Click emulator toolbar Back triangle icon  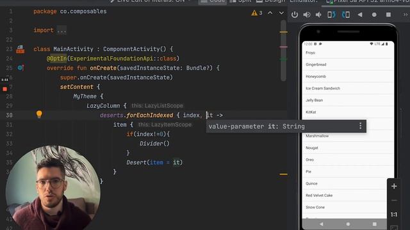(x=360, y=15)
